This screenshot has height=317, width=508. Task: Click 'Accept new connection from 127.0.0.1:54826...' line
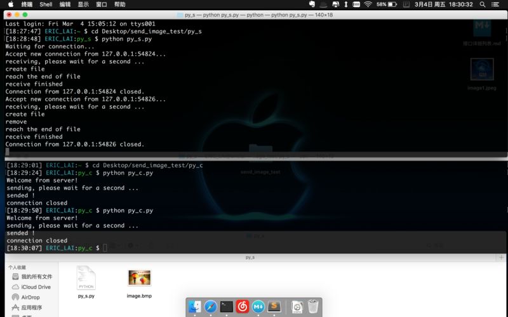click(x=86, y=99)
